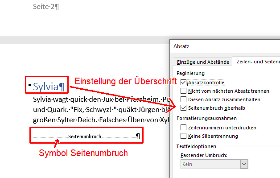Viewport: 280px width, 178px height.
Task: Enable Nicht vom nächsten Absatz trennen
Action: pyautogui.click(x=183, y=91)
